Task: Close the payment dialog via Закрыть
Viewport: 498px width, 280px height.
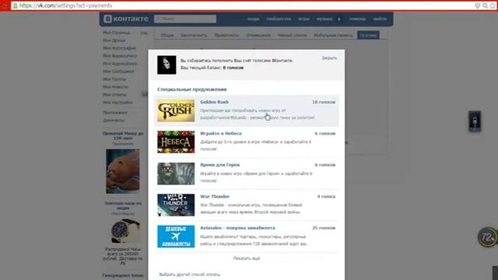Action: coord(329,58)
